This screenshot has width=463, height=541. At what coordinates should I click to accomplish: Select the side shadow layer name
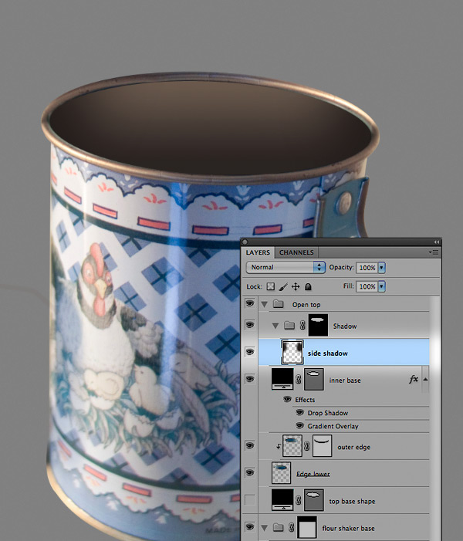pyautogui.click(x=328, y=353)
